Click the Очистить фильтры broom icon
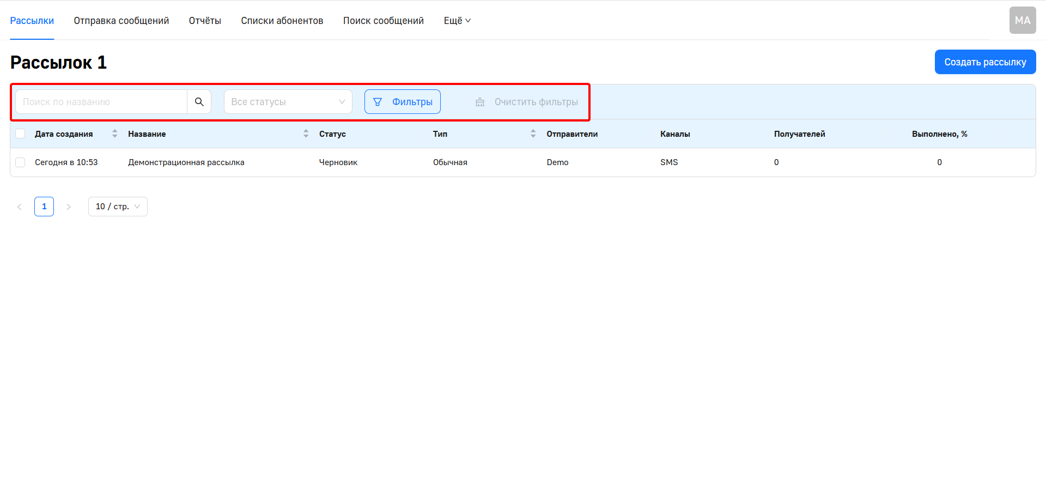The width and height of the screenshot is (1046, 497). (480, 102)
